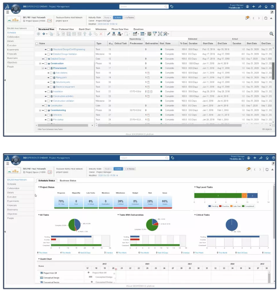Click the All Tasks pie chart
Image resolution: width=278 pixels, height=292 pixels.
[74, 225]
